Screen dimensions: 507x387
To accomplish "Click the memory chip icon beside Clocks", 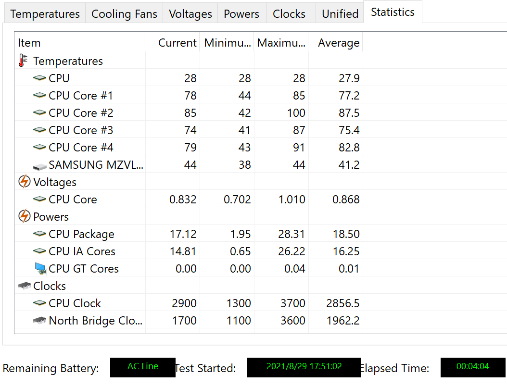I will (24, 286).
